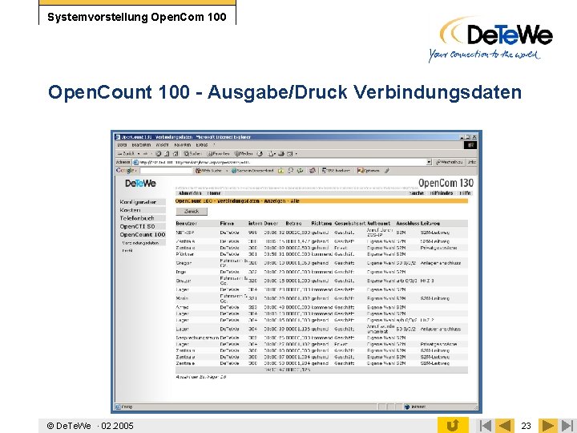Click the Richtung column header
The height and width of the screenshot is (433, 577).
coord(321,224)
